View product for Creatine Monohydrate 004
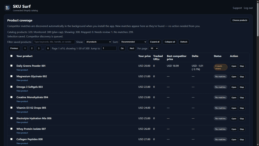Screen dimensions: 259x146 pos(22,101)
